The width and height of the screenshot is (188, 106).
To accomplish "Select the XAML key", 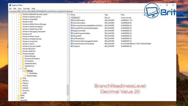I will pyautogui.click(x=25, y=93).
